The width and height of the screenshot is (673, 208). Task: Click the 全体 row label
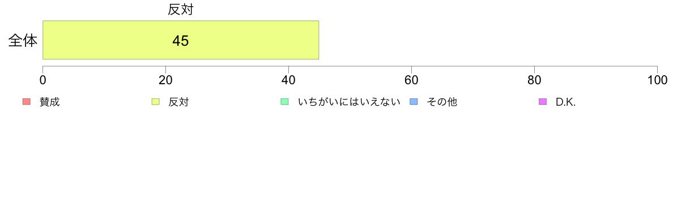click(x=23, y=41)
